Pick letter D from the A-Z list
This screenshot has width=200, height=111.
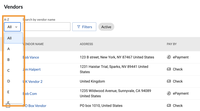(x=13, y=81)
